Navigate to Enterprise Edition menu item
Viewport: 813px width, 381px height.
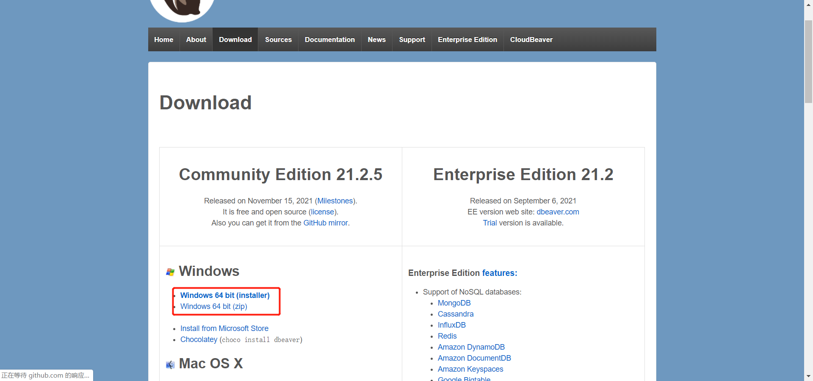pyautogui.click(x=467, y=39)
